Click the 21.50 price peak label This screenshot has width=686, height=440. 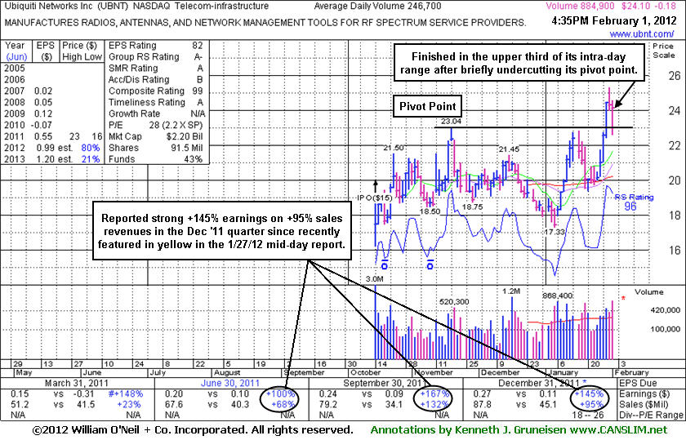tap(394, 148)
